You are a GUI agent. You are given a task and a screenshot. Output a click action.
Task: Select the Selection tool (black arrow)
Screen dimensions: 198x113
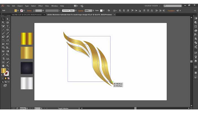[3, 19]
